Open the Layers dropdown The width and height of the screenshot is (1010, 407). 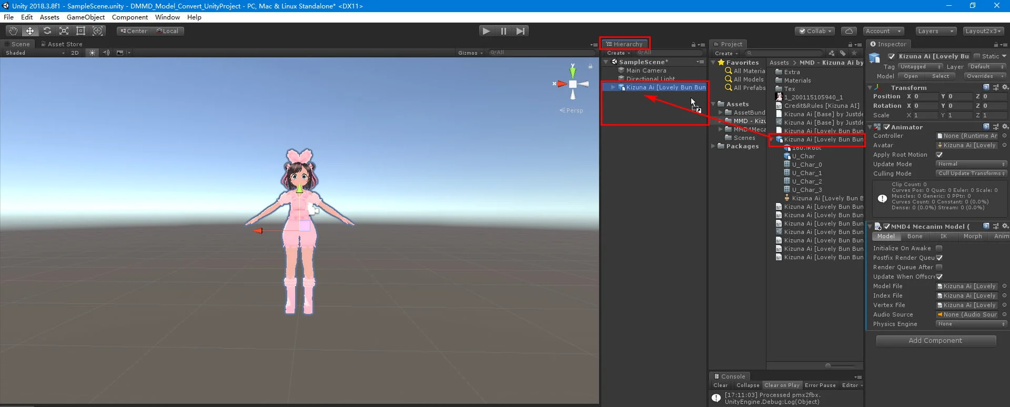935,31
